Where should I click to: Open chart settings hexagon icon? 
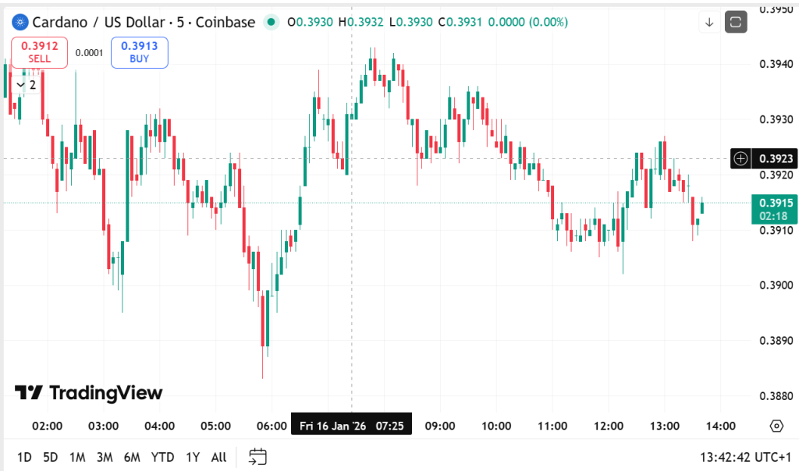point(776,426)
